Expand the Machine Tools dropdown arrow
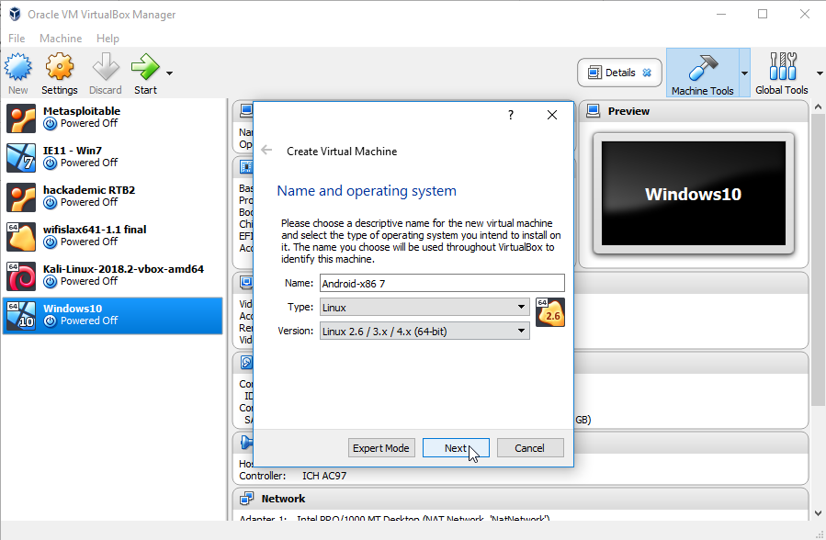This screenshot has height=540, width=826. point(744,73)
